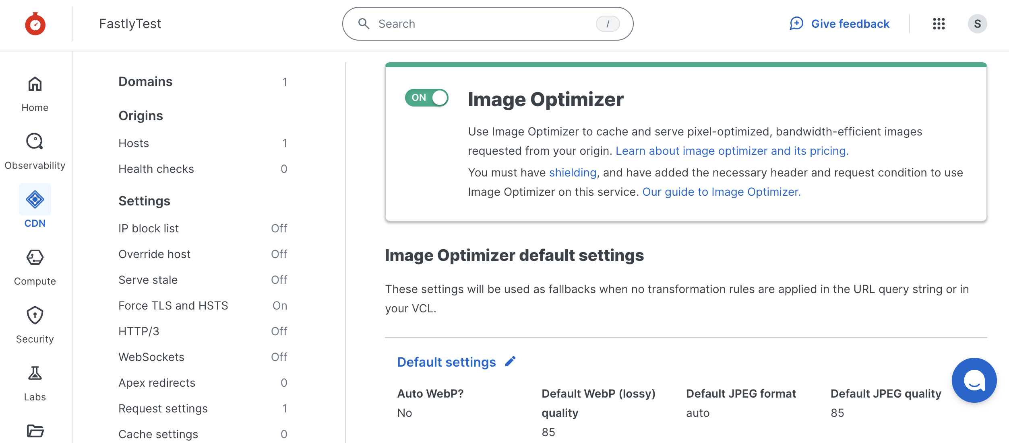Image resolution: width=1009 pixels, height=443 pixels.
Task: Open the apps grid menu
Action: [939, 24]
